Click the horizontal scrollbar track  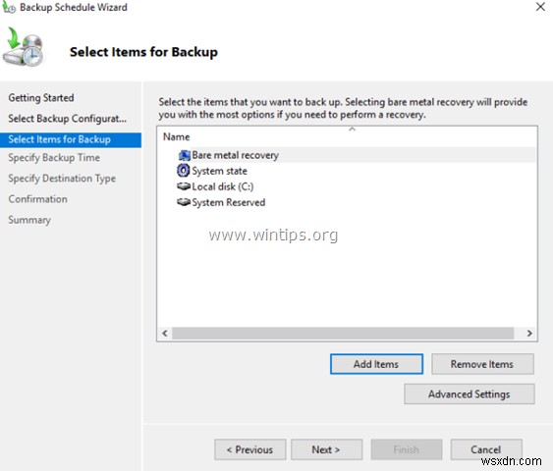click(x=343, y=333)
